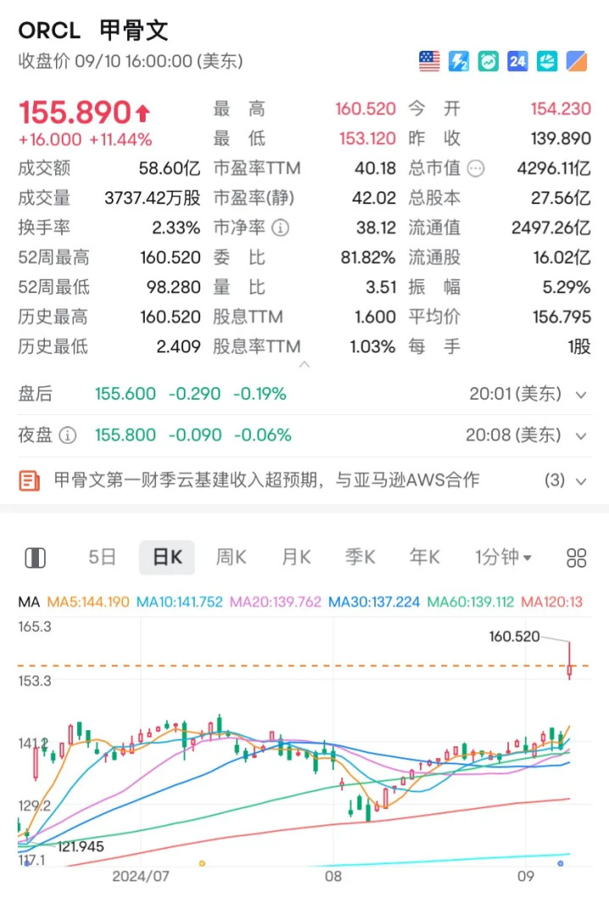
Task: Tap the MA5:144.190 indicator value
Action: [x=88, y=601]
